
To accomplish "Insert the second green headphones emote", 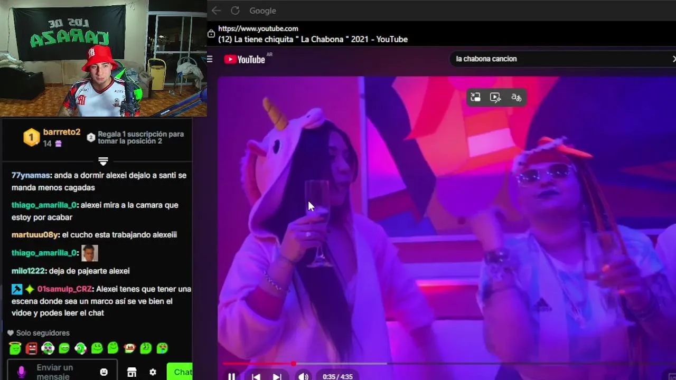I will [x=81, y=348].
